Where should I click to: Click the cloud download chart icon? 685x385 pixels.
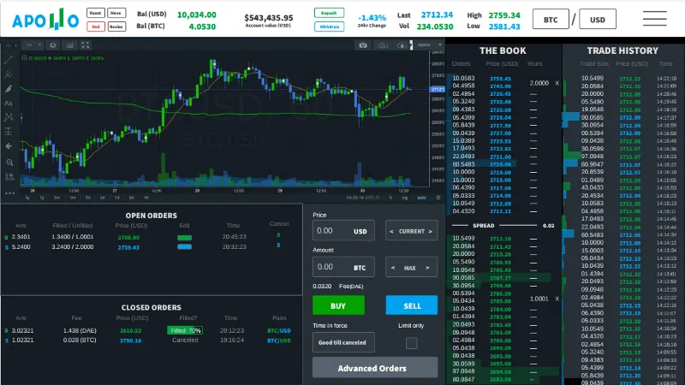click(x=383, y=45)
